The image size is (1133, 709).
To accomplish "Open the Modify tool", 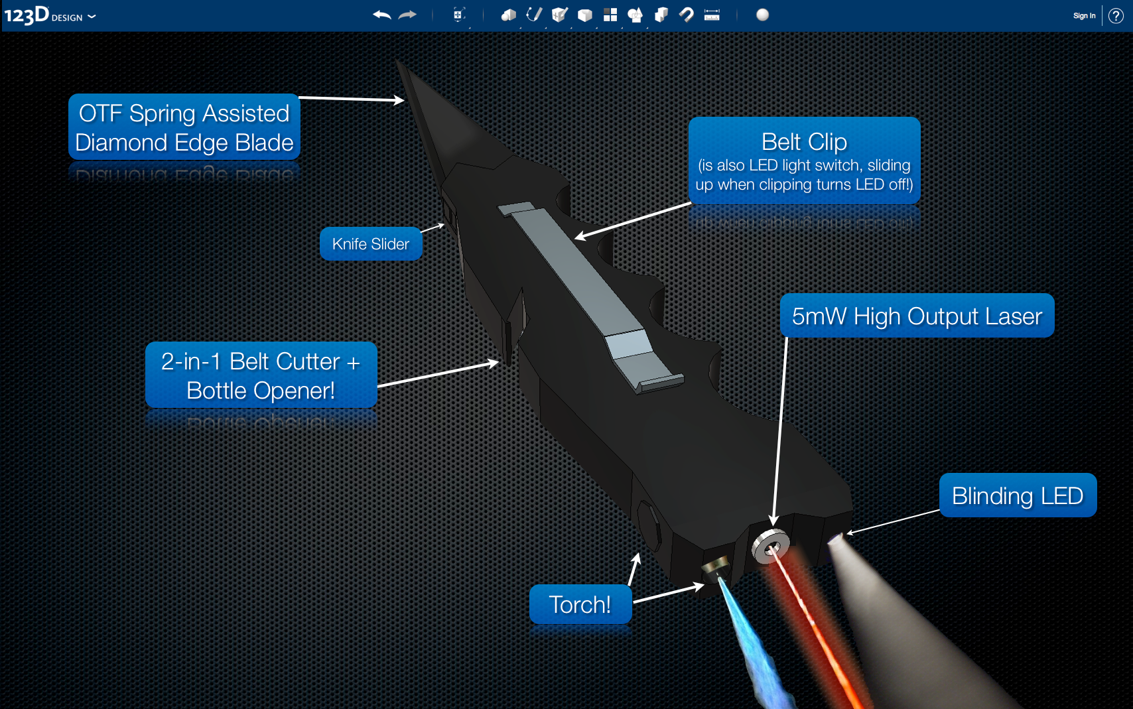I will coord(585,15).
